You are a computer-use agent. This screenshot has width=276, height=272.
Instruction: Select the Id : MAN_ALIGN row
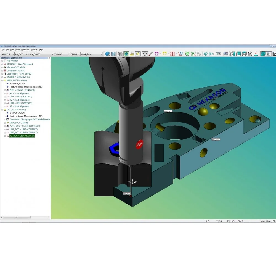pyautogui.click(x=17, y=83)
